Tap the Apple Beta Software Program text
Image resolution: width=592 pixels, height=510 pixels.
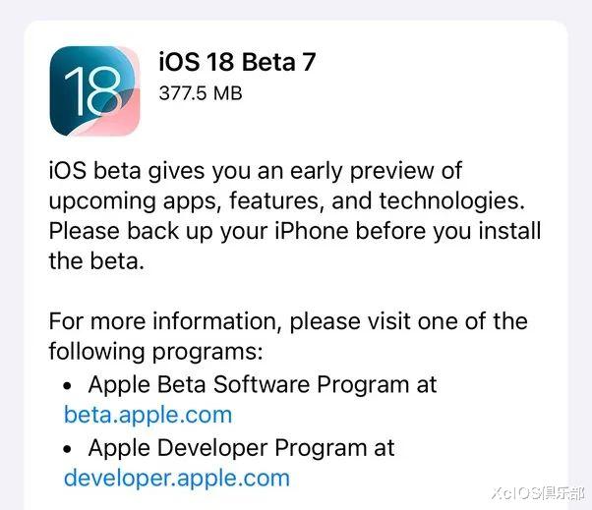[x=249, y=385]
